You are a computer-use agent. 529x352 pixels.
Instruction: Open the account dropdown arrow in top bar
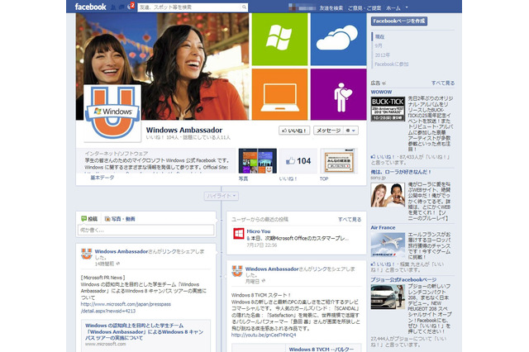[x=407, y=7]
